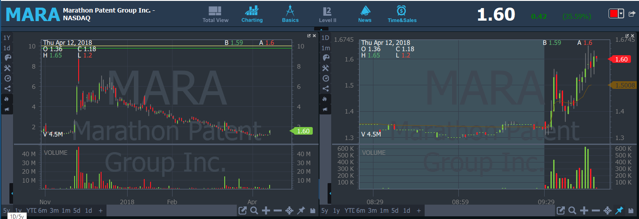639x219 pixels.
Task: Click the 1.5008 moving average marker
Action: [x=621, y=85]
